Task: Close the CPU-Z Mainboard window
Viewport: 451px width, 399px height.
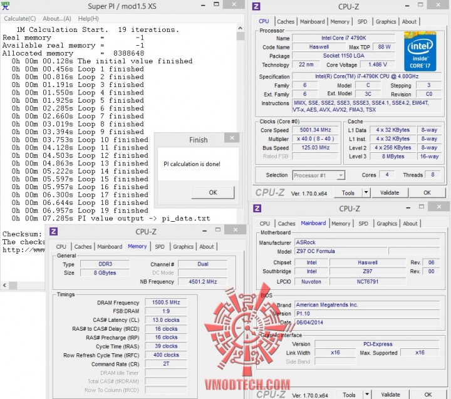Action: (x=438, y=207)
